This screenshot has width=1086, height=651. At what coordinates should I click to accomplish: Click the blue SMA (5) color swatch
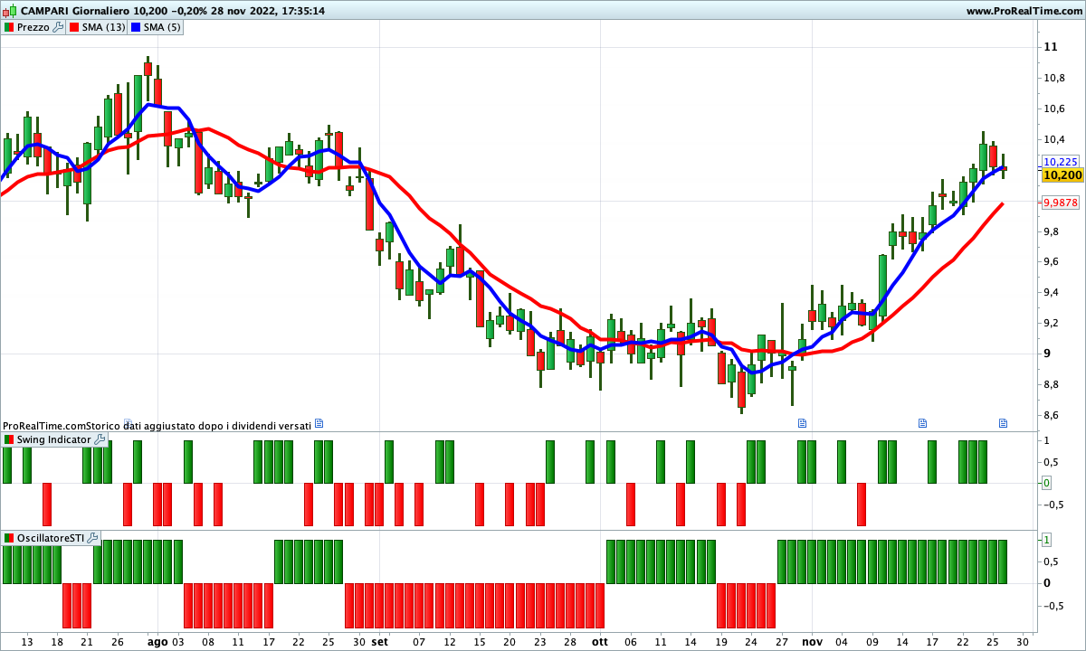point(137,27)
